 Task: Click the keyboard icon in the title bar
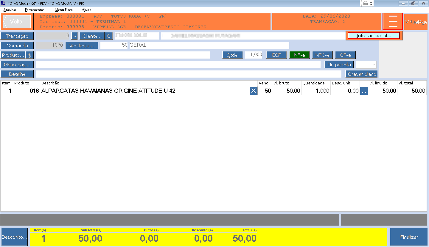(x=365, y=3)
